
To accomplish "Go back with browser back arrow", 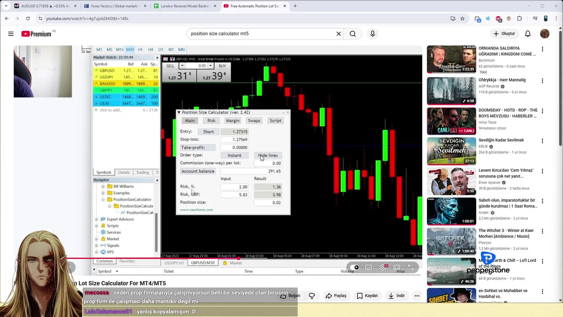I will click(x=7, y=18).
